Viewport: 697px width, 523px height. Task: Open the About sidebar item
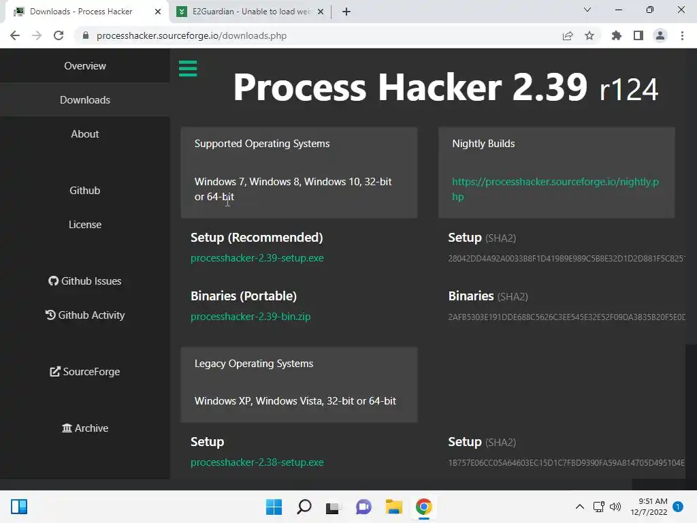click(x=85, y=134)
